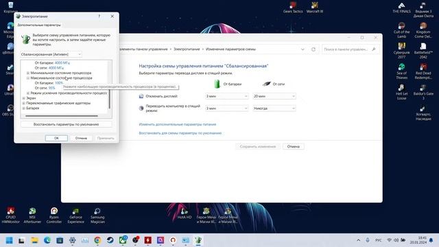
Task: Show hidden tray icons chevron
Action: pyautogui.click(x=358, y=240)
